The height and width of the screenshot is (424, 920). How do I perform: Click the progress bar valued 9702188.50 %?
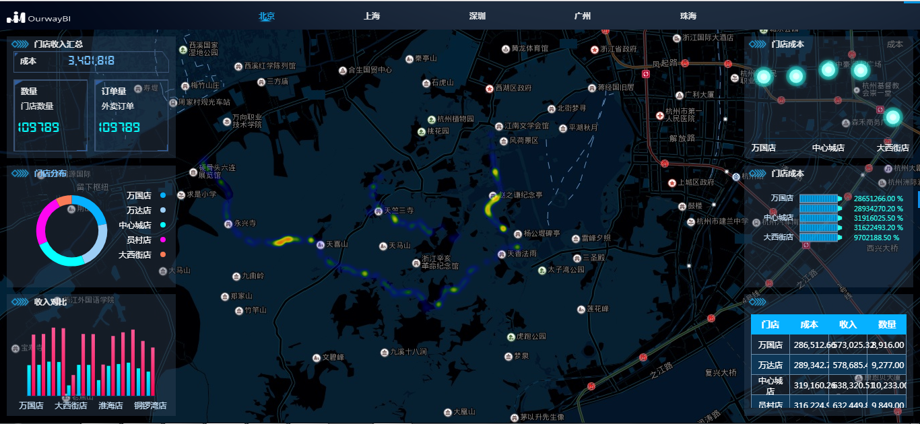click(x=820, y=238)
